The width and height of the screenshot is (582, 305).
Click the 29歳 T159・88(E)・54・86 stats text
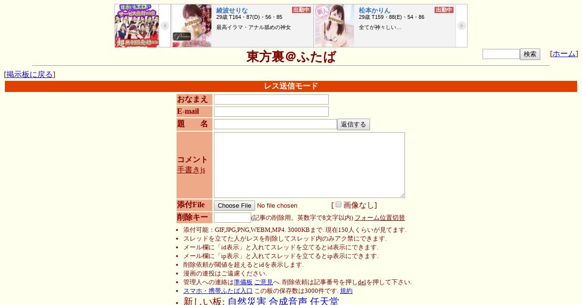391,17
